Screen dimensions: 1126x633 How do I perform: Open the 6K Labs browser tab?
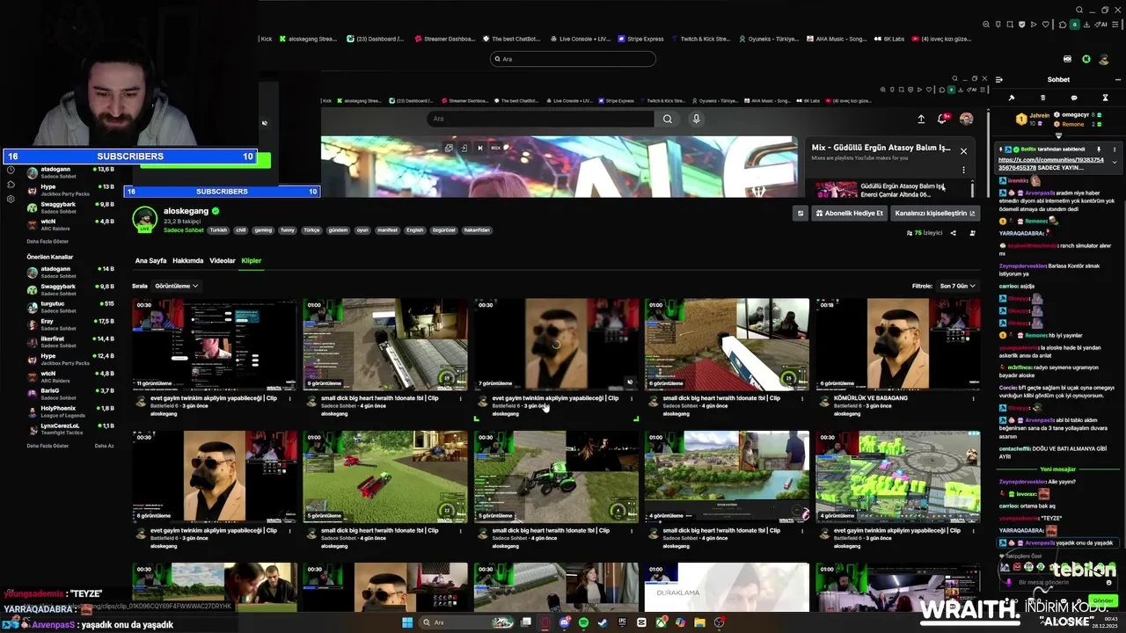tap(888, 39)
